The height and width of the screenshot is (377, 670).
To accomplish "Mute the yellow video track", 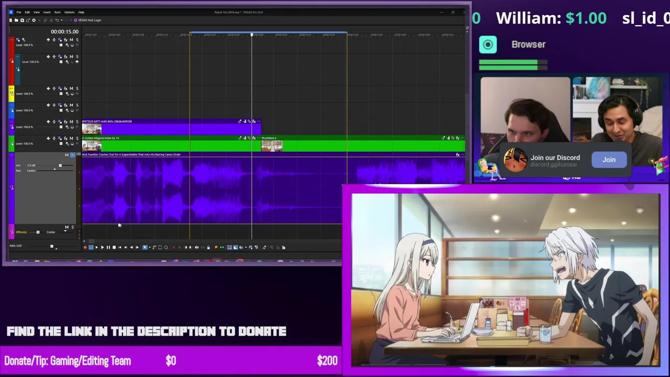I will tap(71, 88).
